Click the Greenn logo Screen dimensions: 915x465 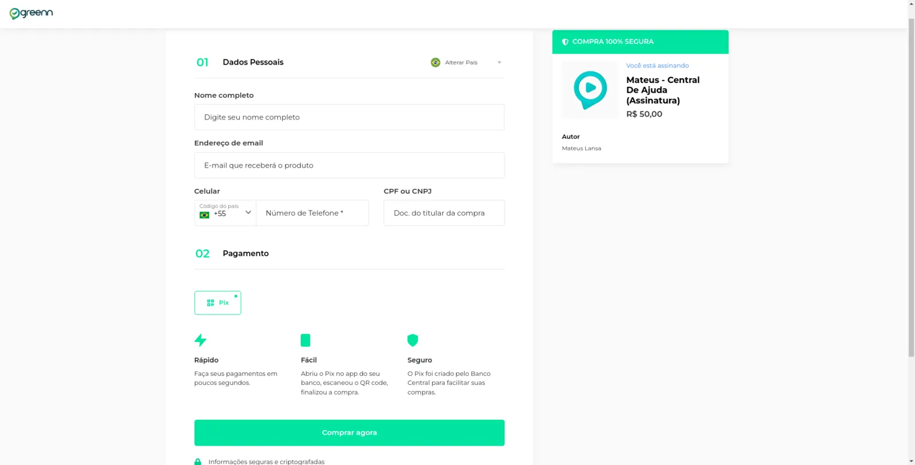pyautogui.click(x=31, y=13)
